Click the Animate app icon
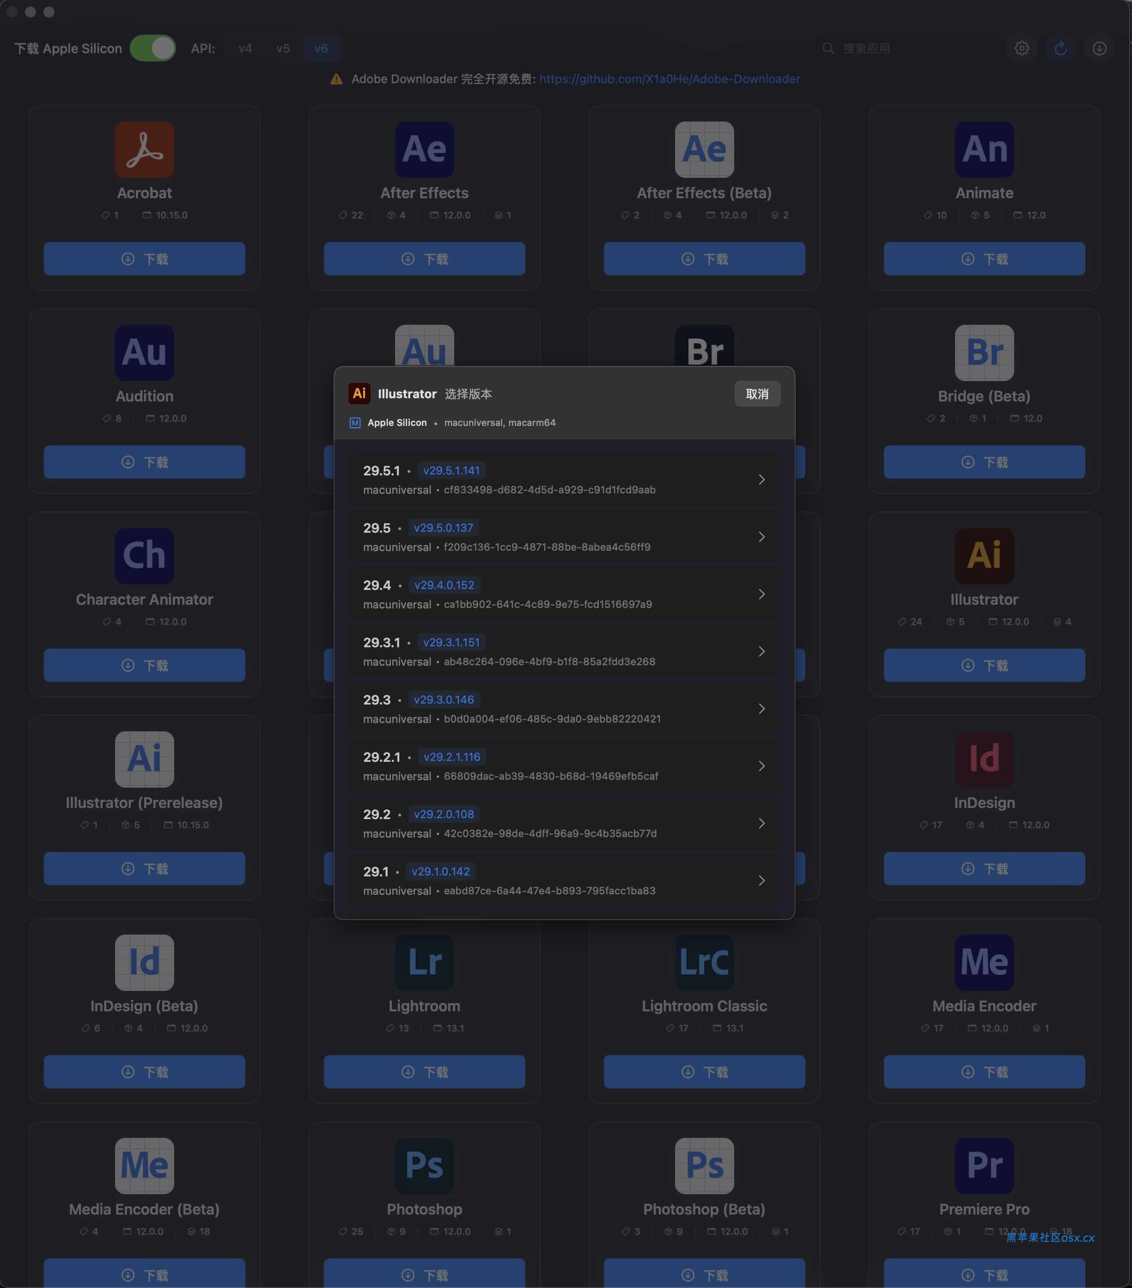Image resolution: width=1132 pixels, height=1288 pixels. pyautogui.click(x=984, y=149)
